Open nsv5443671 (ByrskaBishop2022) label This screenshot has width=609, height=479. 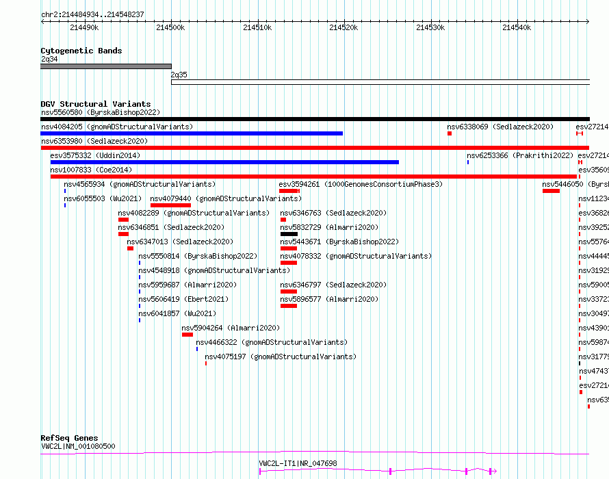340,242
